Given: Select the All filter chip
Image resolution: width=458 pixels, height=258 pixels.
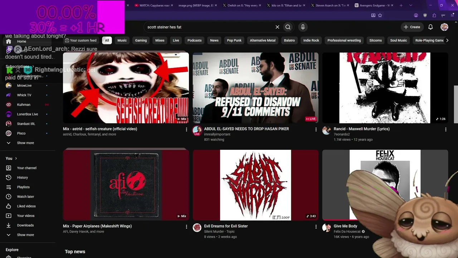Looking at the screenshot, I should coord(107,40).
